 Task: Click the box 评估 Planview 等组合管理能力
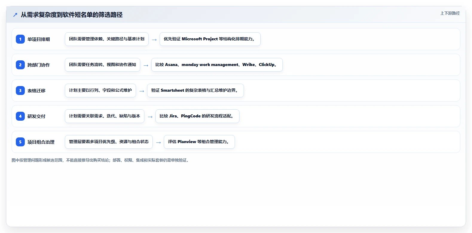pyautogui.click(x=199, y=142)
